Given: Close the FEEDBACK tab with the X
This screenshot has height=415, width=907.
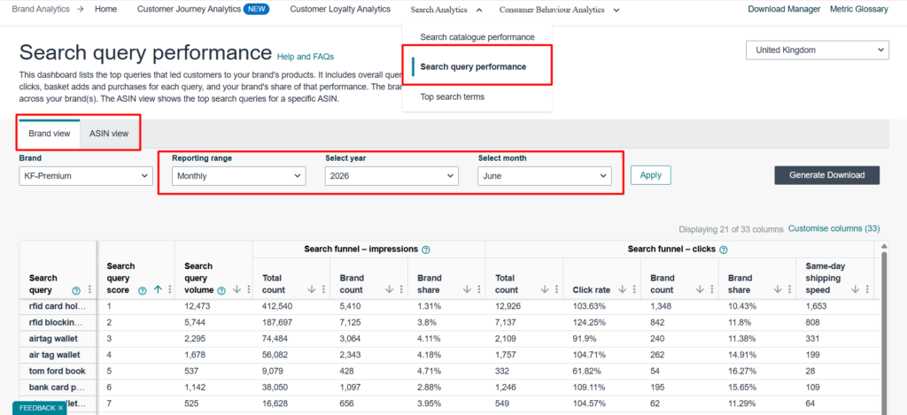Looking at the screenshot, I should tap(60, 408).
